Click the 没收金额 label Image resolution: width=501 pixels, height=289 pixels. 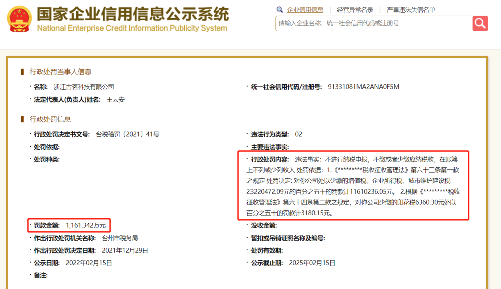264,225
